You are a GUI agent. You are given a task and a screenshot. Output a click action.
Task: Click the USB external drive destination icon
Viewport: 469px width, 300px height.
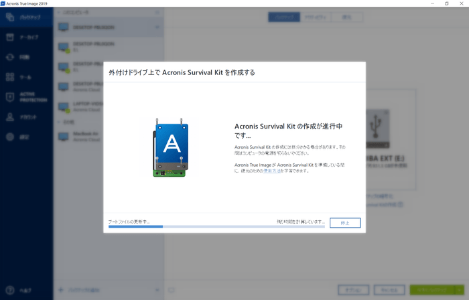click(377, 129)
